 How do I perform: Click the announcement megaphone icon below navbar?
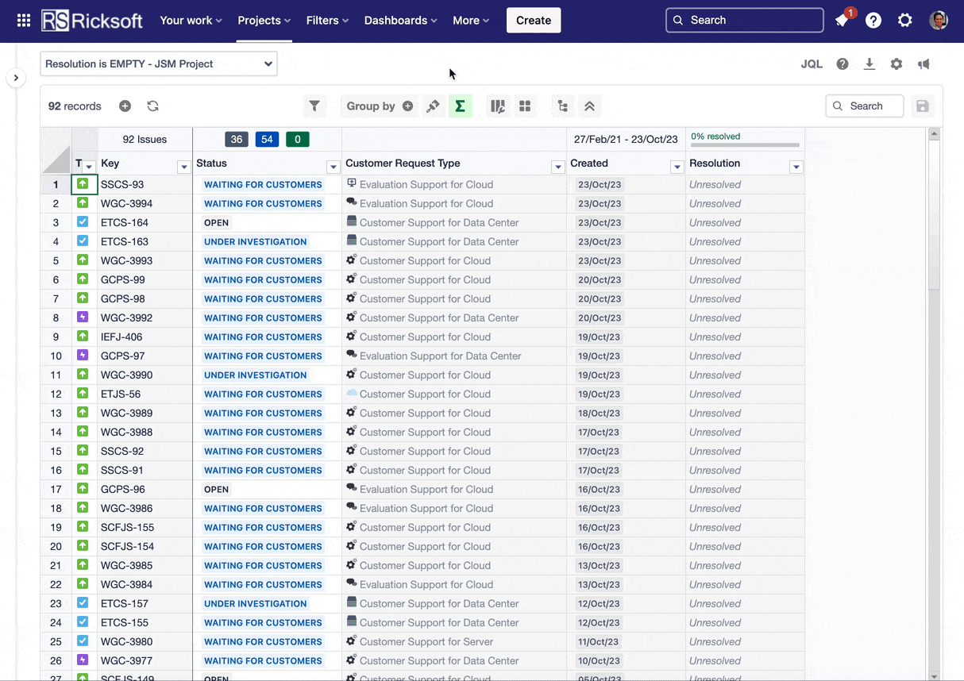[x=924, y=64]
